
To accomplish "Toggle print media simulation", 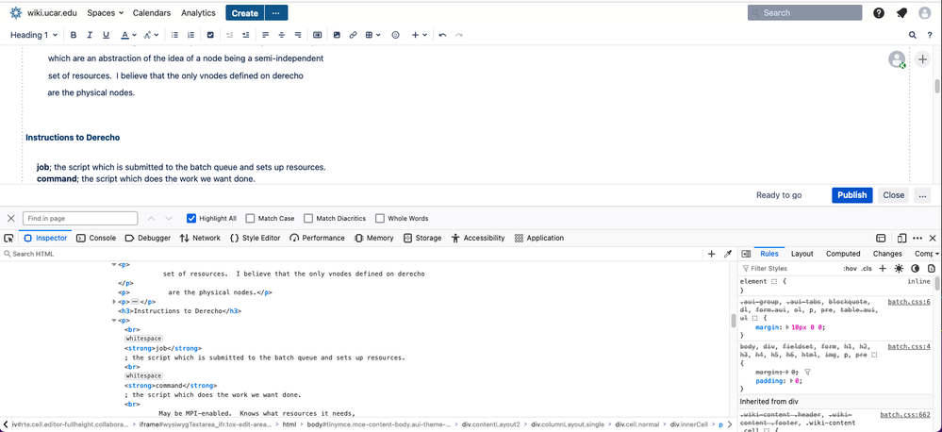I will [932, 269].
